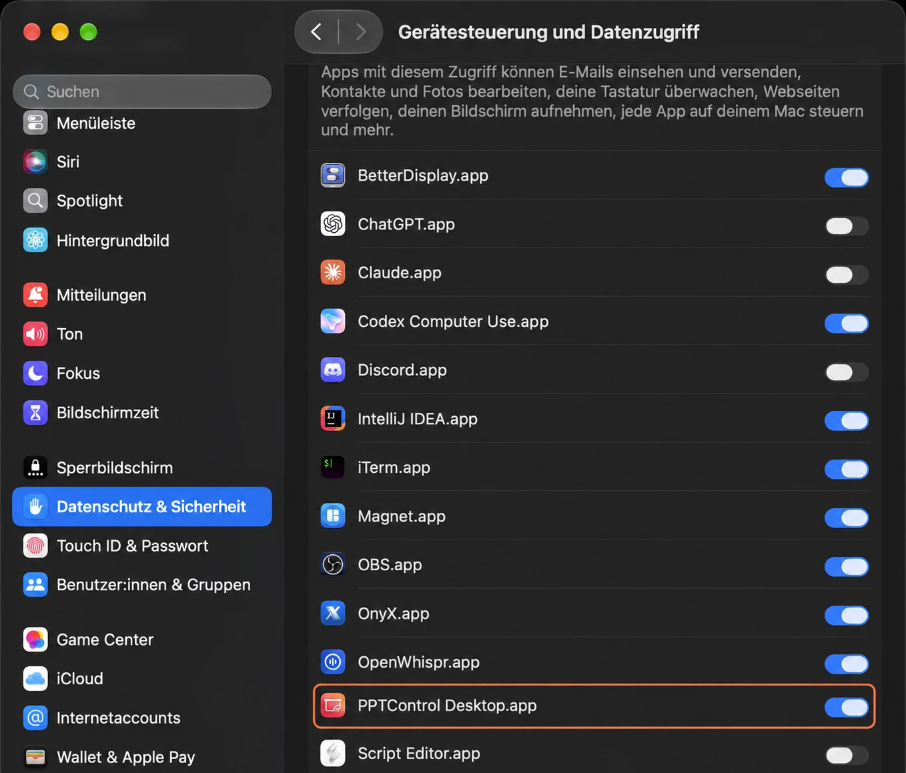Disable the OpenWhispr.app toggle
The image size is (906, 773).
pos(847,664)
